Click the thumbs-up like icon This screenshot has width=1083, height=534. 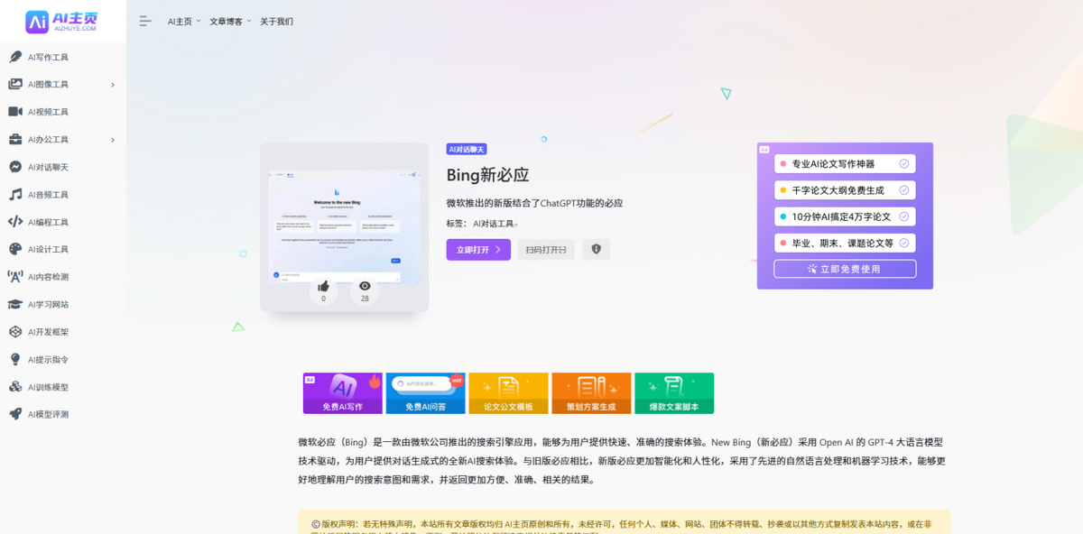(323, 286)
